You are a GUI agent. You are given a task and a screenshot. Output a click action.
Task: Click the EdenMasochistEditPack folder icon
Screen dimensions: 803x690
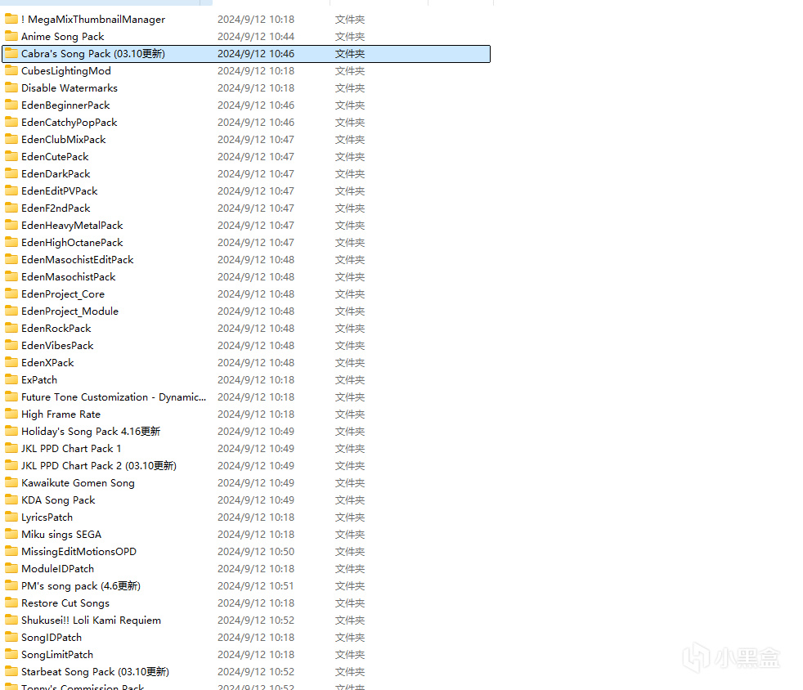tap(11, 259)
